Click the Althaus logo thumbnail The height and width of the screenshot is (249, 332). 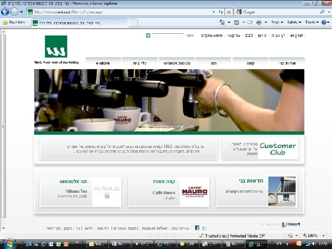(107, 192)
